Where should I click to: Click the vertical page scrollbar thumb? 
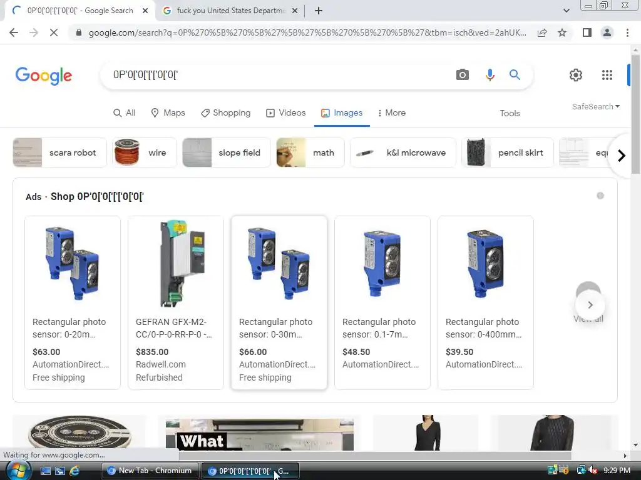635,114
